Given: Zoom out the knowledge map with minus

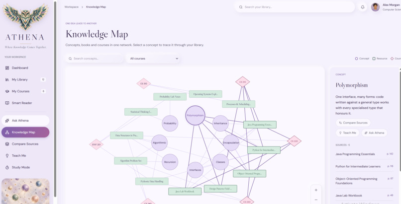Looking at the screenshot, I should click(316, 200).
